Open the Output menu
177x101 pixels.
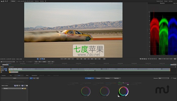(x=166, y=1)
